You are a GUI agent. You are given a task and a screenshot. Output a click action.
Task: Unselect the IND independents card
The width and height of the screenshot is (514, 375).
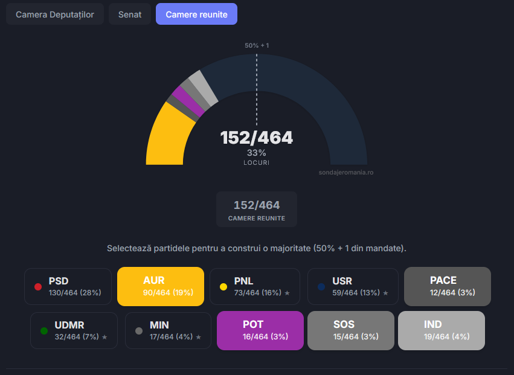tap(441, 330)
